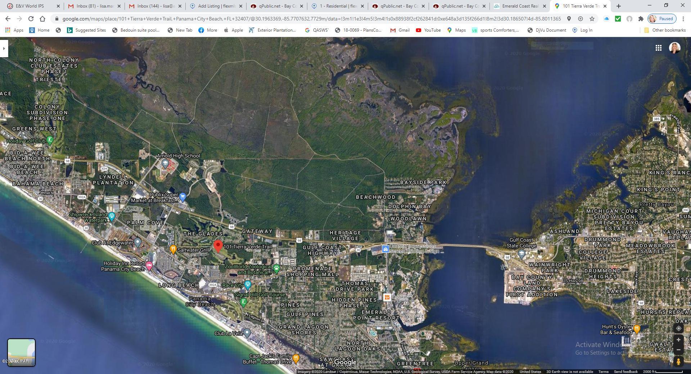This screenshot has width=691, height=374.
Task: Select the ZooWorld Zoological paw marker
Action: [x=276, y=268]
